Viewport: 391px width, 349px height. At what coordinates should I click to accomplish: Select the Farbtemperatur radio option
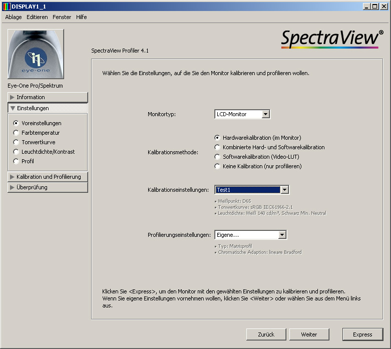(37, 133)
